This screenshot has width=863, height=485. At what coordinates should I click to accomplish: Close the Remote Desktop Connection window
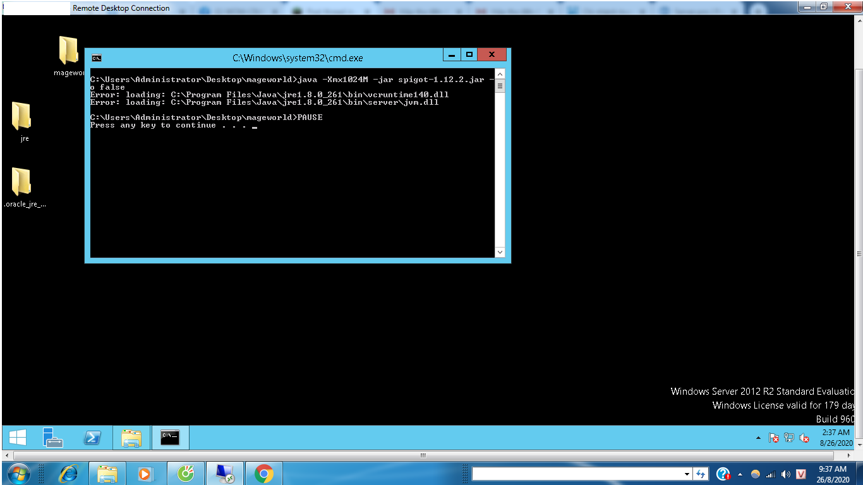point(847,7)
